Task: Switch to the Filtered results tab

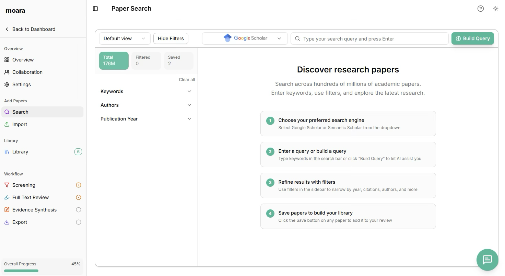Action: pos(146,60)
